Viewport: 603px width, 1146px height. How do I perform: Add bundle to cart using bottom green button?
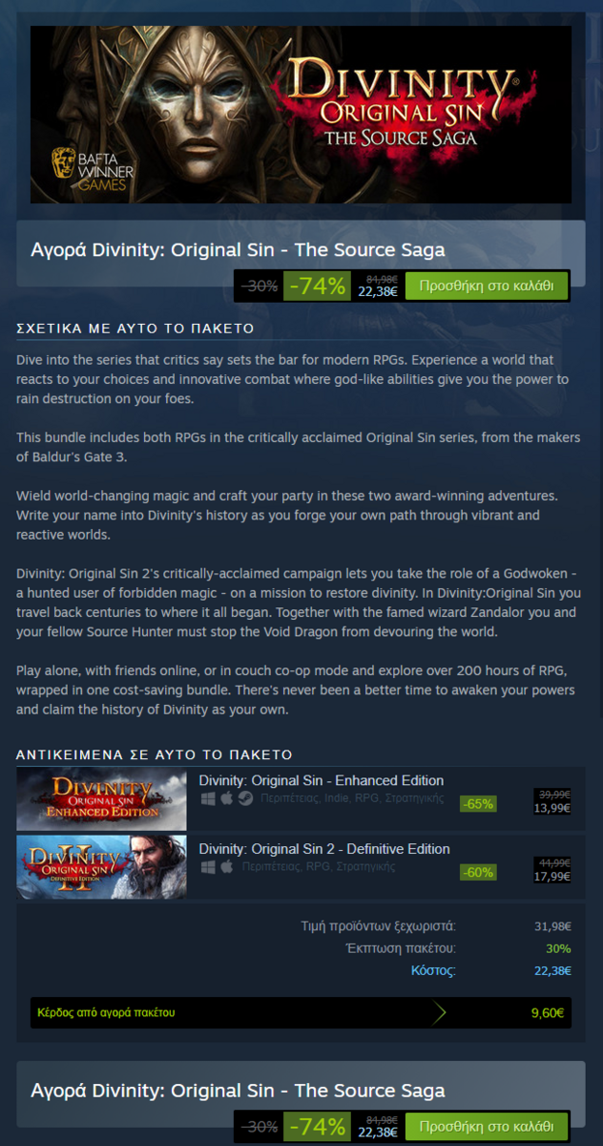487,1126
